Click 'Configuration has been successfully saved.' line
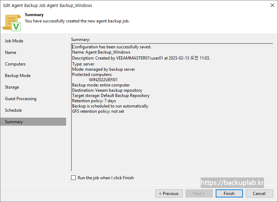The image size is (278, 202). (112, 47)
